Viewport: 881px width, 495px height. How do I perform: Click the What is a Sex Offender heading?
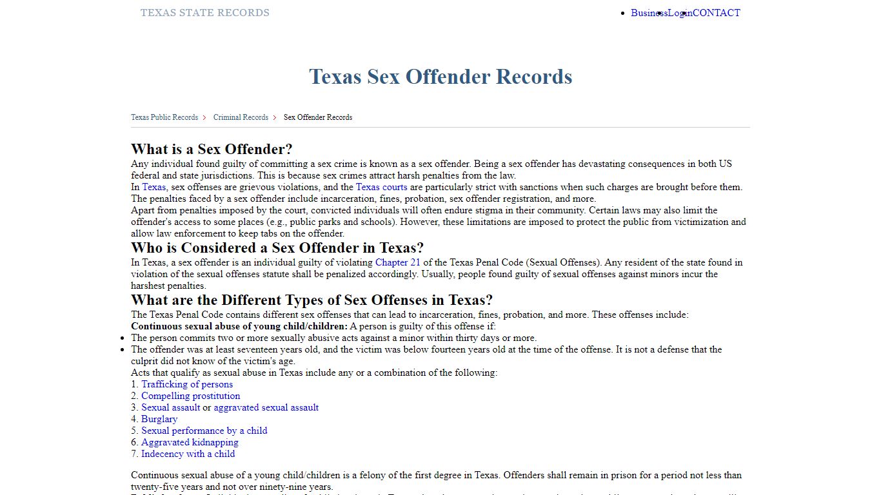pyautogui.click(x=212, y=149)
